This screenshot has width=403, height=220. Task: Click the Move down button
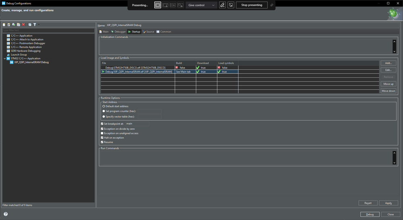[388, 91]
